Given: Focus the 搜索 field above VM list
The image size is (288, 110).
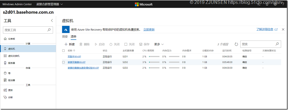Looking at the screenshot, I should pyautogui.click(x=261, y=44).
